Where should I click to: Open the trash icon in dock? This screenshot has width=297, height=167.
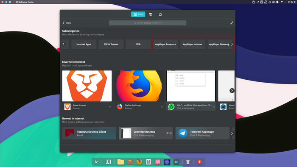coord(188,162)
